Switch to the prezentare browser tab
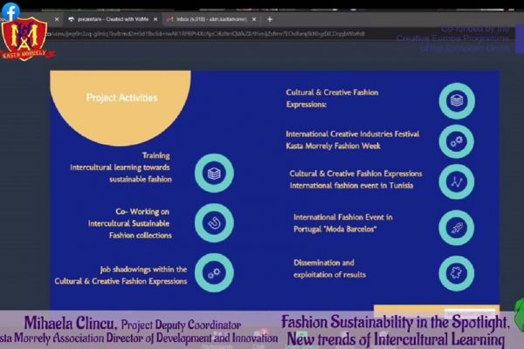Viewport: 524px width, 349px height. coord(105,18)
